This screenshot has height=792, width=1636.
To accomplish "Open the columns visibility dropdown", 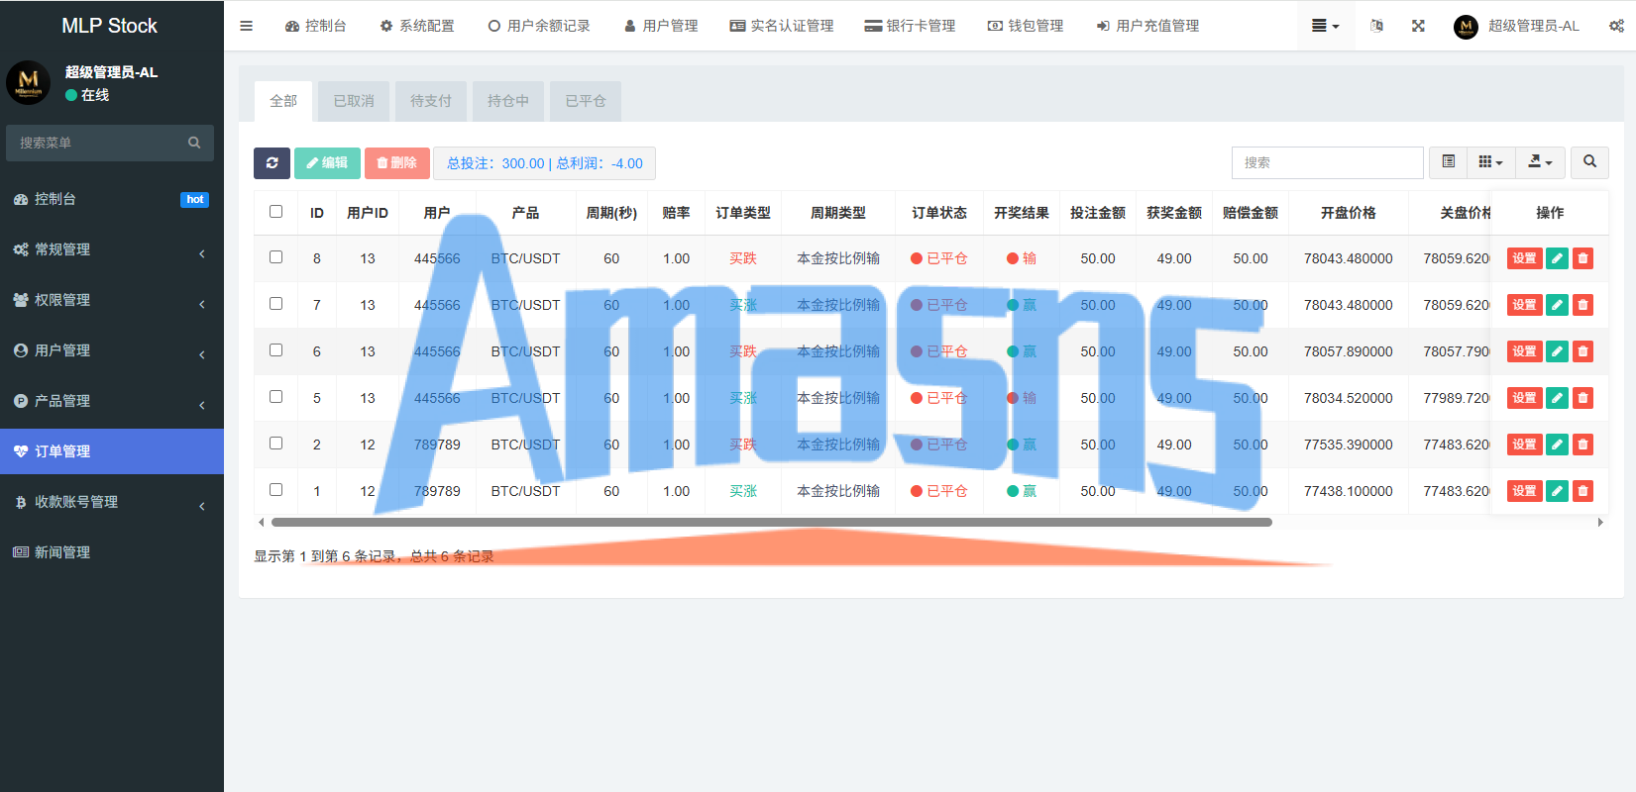I will tap(1490, 162).
